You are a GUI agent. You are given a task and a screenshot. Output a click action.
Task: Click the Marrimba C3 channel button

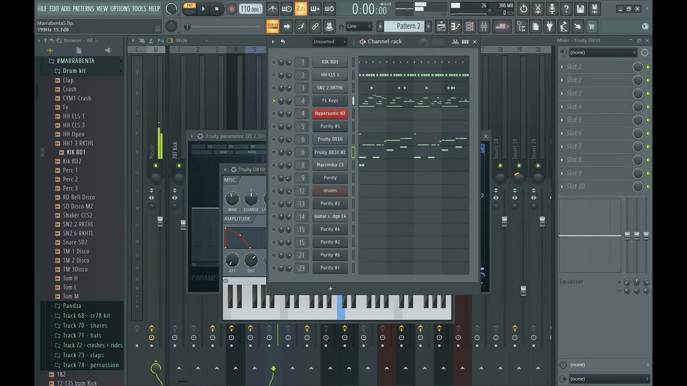click(x=330, y=165)
